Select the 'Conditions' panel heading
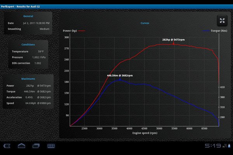This screenshot has height=155, width=233. 28,45
